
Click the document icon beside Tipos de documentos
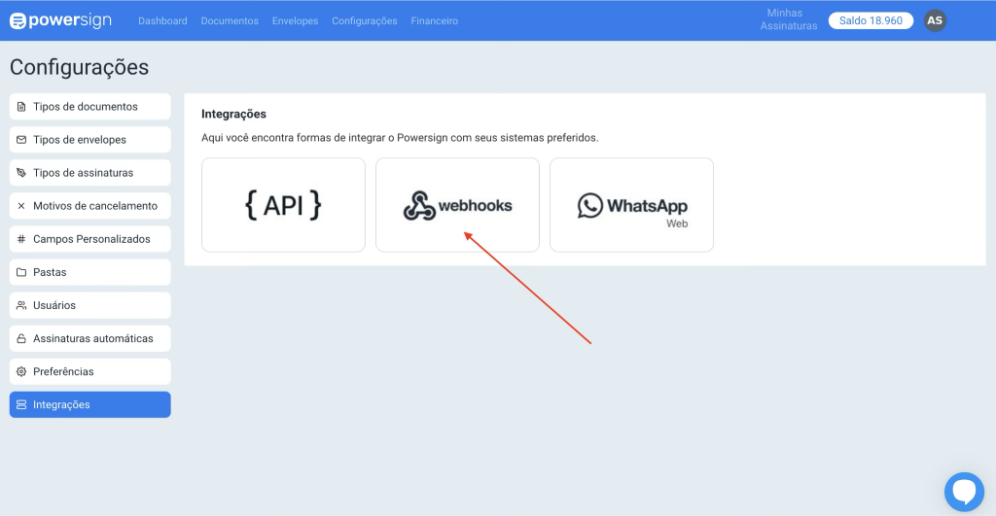[x=21, y=107]
